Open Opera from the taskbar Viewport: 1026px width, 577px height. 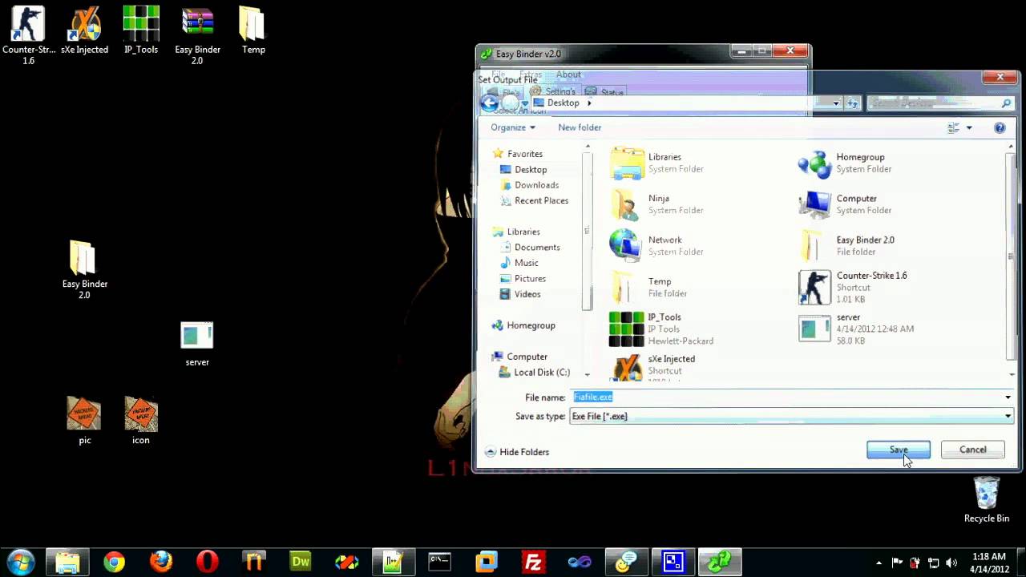click(x=208, y=562)
